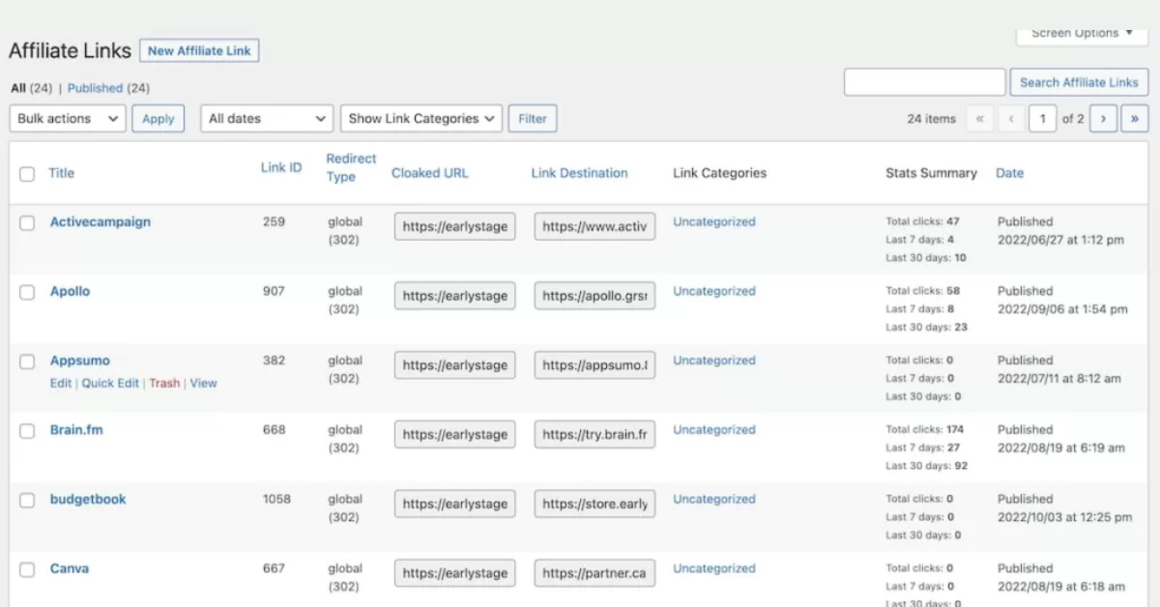
Task: Open Uncategorized category for Activecampaign
Action: click(x=714, y=221)
